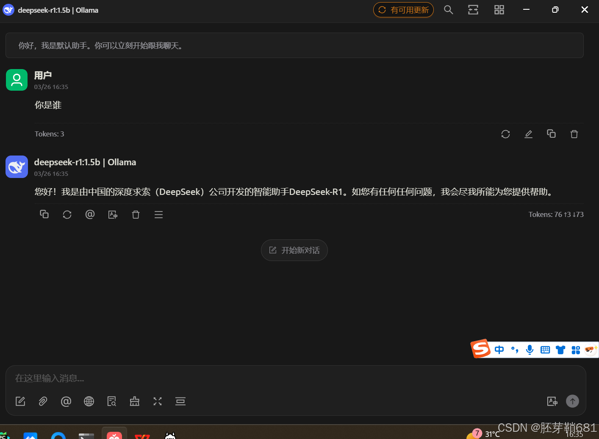The height and width of the screenshot is (439, 599).
Task: Open the soft keyboard icon in the Sogou bar
Action: [x=545, y=350]
